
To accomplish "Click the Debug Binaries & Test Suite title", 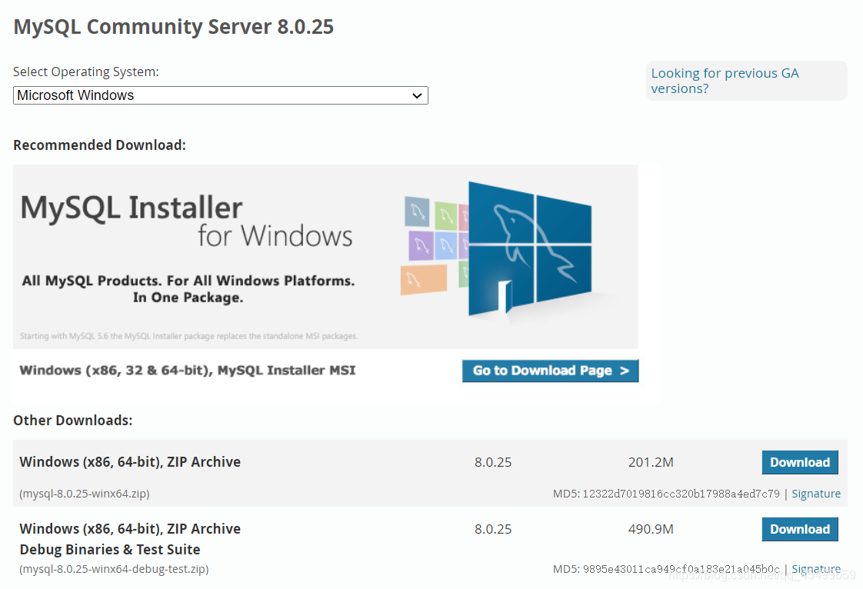I will (109, 549).
